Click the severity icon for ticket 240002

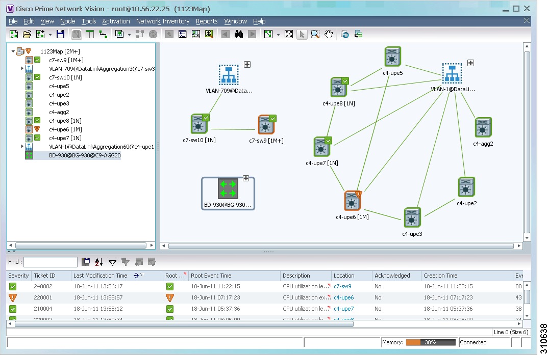pos(13,287)
